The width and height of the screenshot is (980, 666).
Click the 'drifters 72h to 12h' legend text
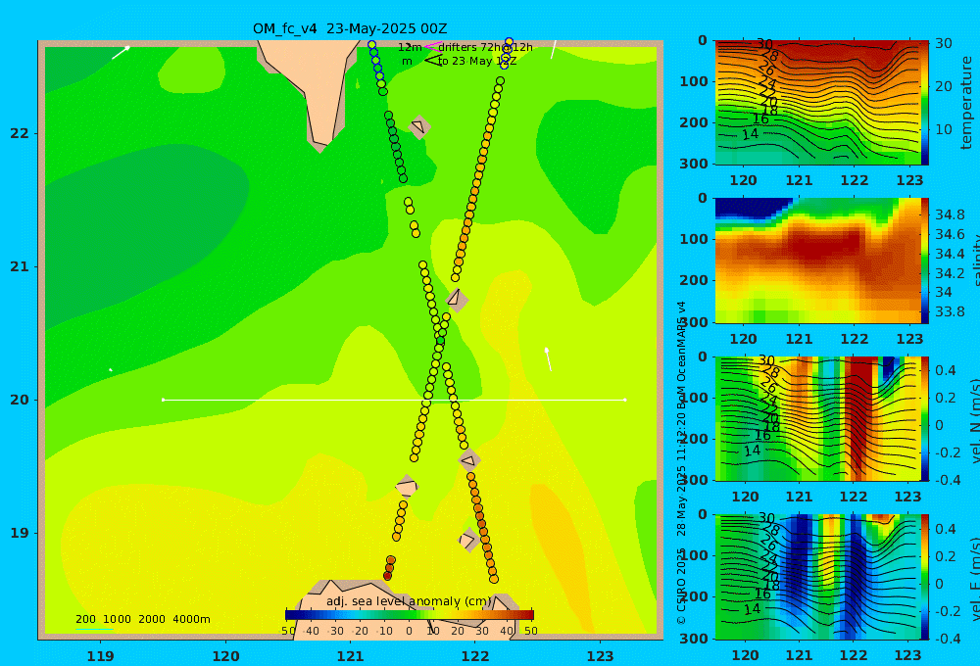485,47
